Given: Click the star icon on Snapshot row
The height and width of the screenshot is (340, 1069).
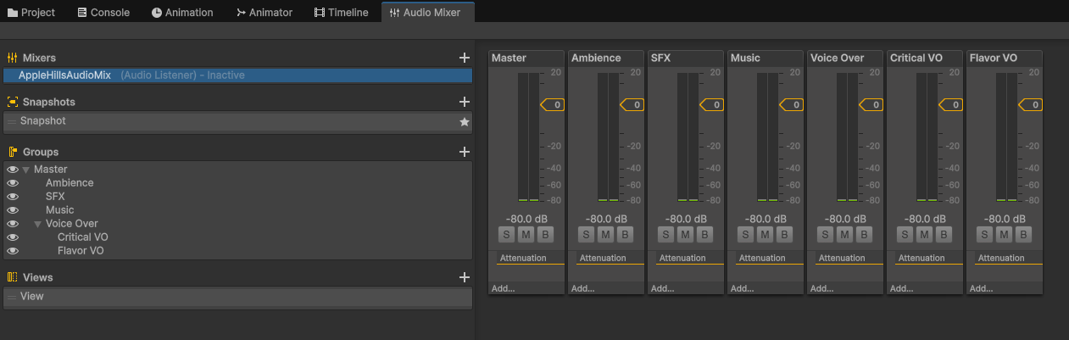Looking at the screenshot, I should 464,122.
